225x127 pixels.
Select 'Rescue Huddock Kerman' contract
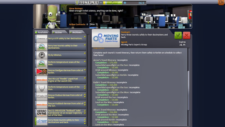[61, 104]
